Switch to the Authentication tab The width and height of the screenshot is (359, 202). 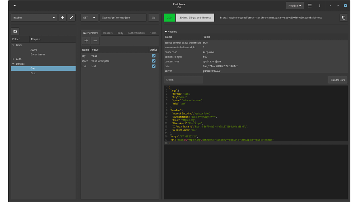(x=136, y=33)
